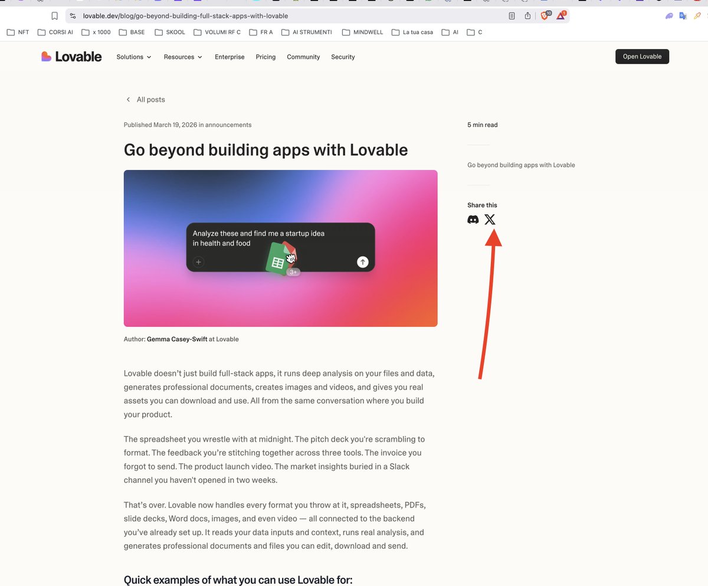Click the plus icon in prompt box
The image size is (708, 586).
(199, 262)
